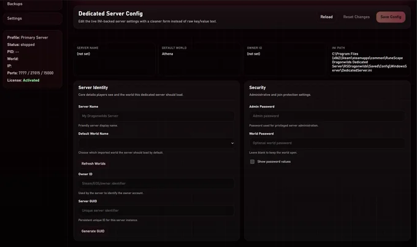Open the Backups sidebar item
Screen dimensions: 417x247
pos(33,4)
